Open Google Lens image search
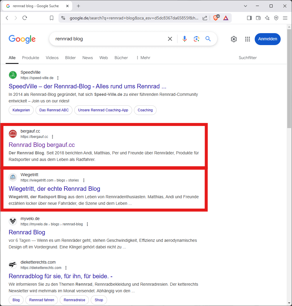Screen dimensions: 292x306 coord(196,39)
